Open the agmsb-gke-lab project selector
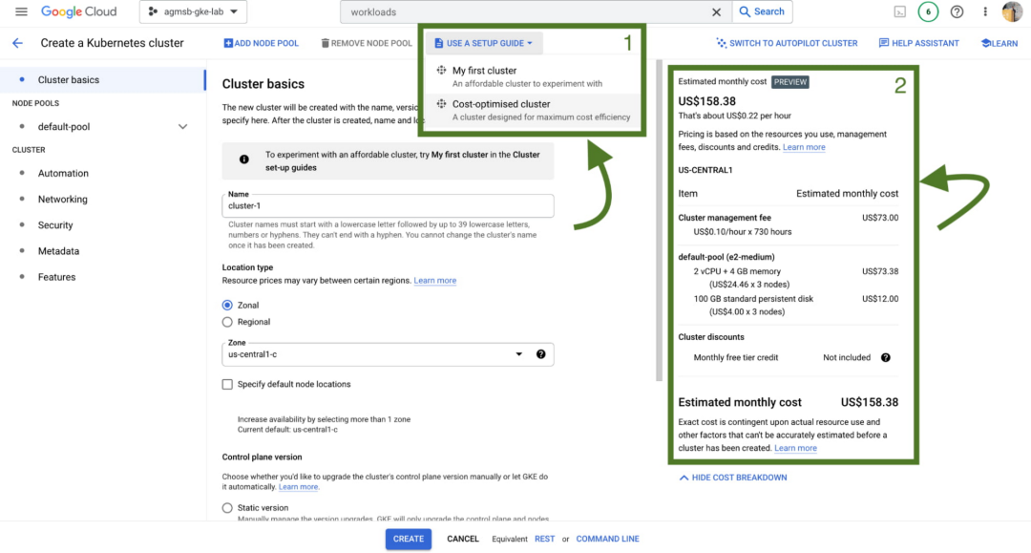 click(x=194, y=12)
